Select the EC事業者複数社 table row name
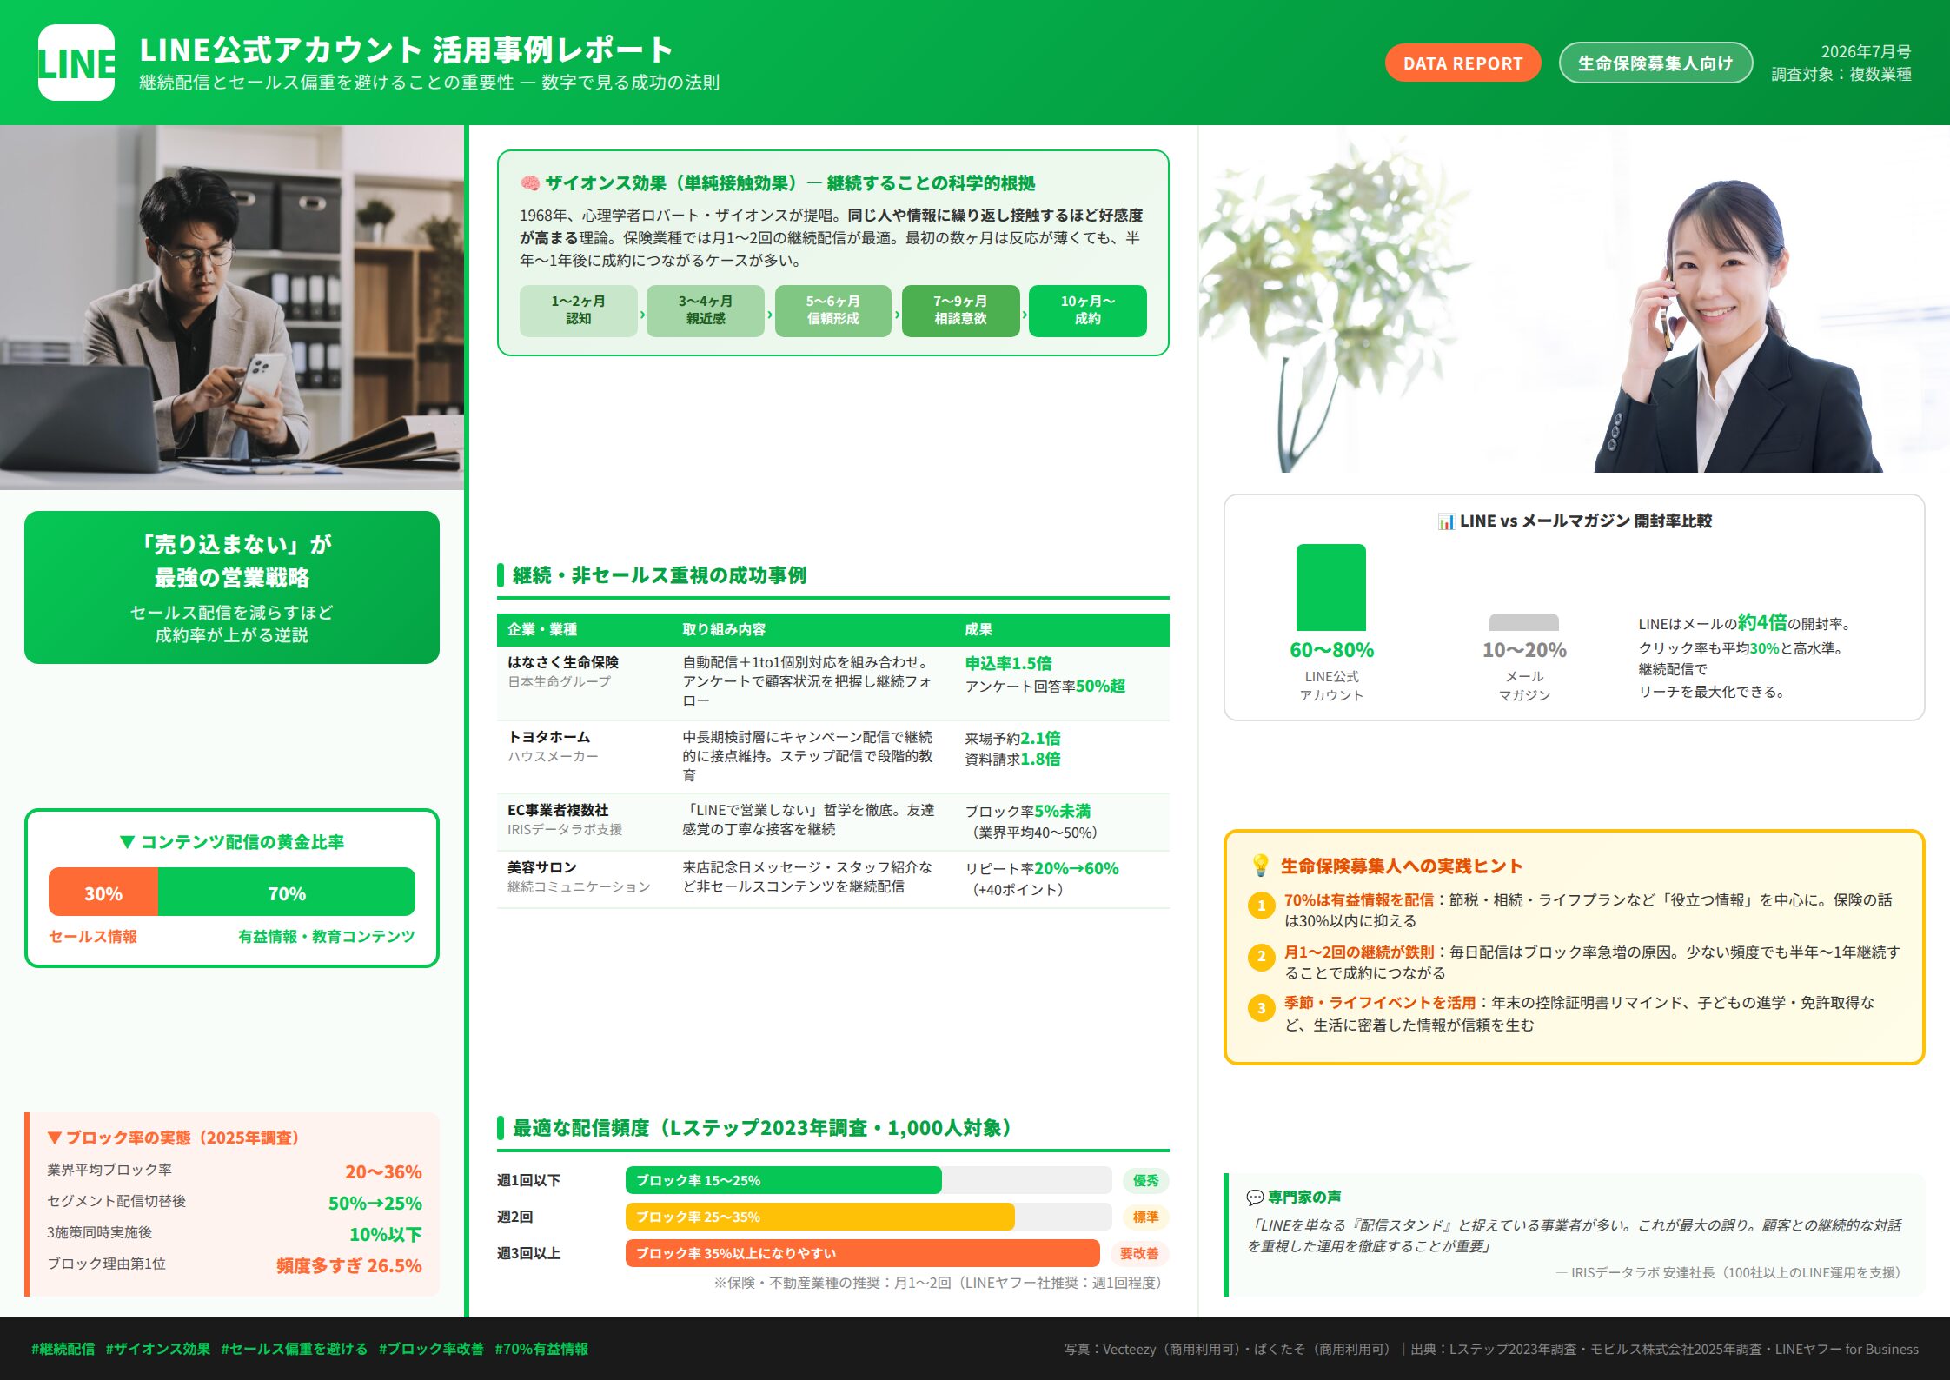 tap(558, 810)
